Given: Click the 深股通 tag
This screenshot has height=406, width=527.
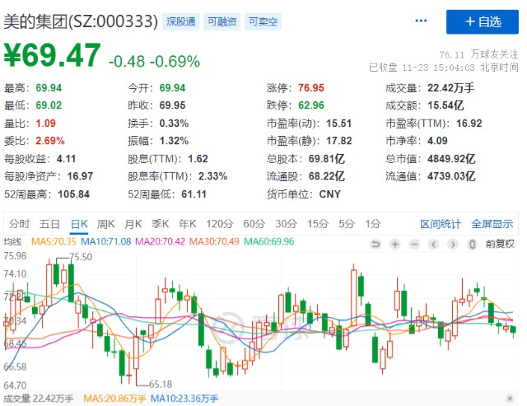Looking at the screenshot, I should (181, 22).
